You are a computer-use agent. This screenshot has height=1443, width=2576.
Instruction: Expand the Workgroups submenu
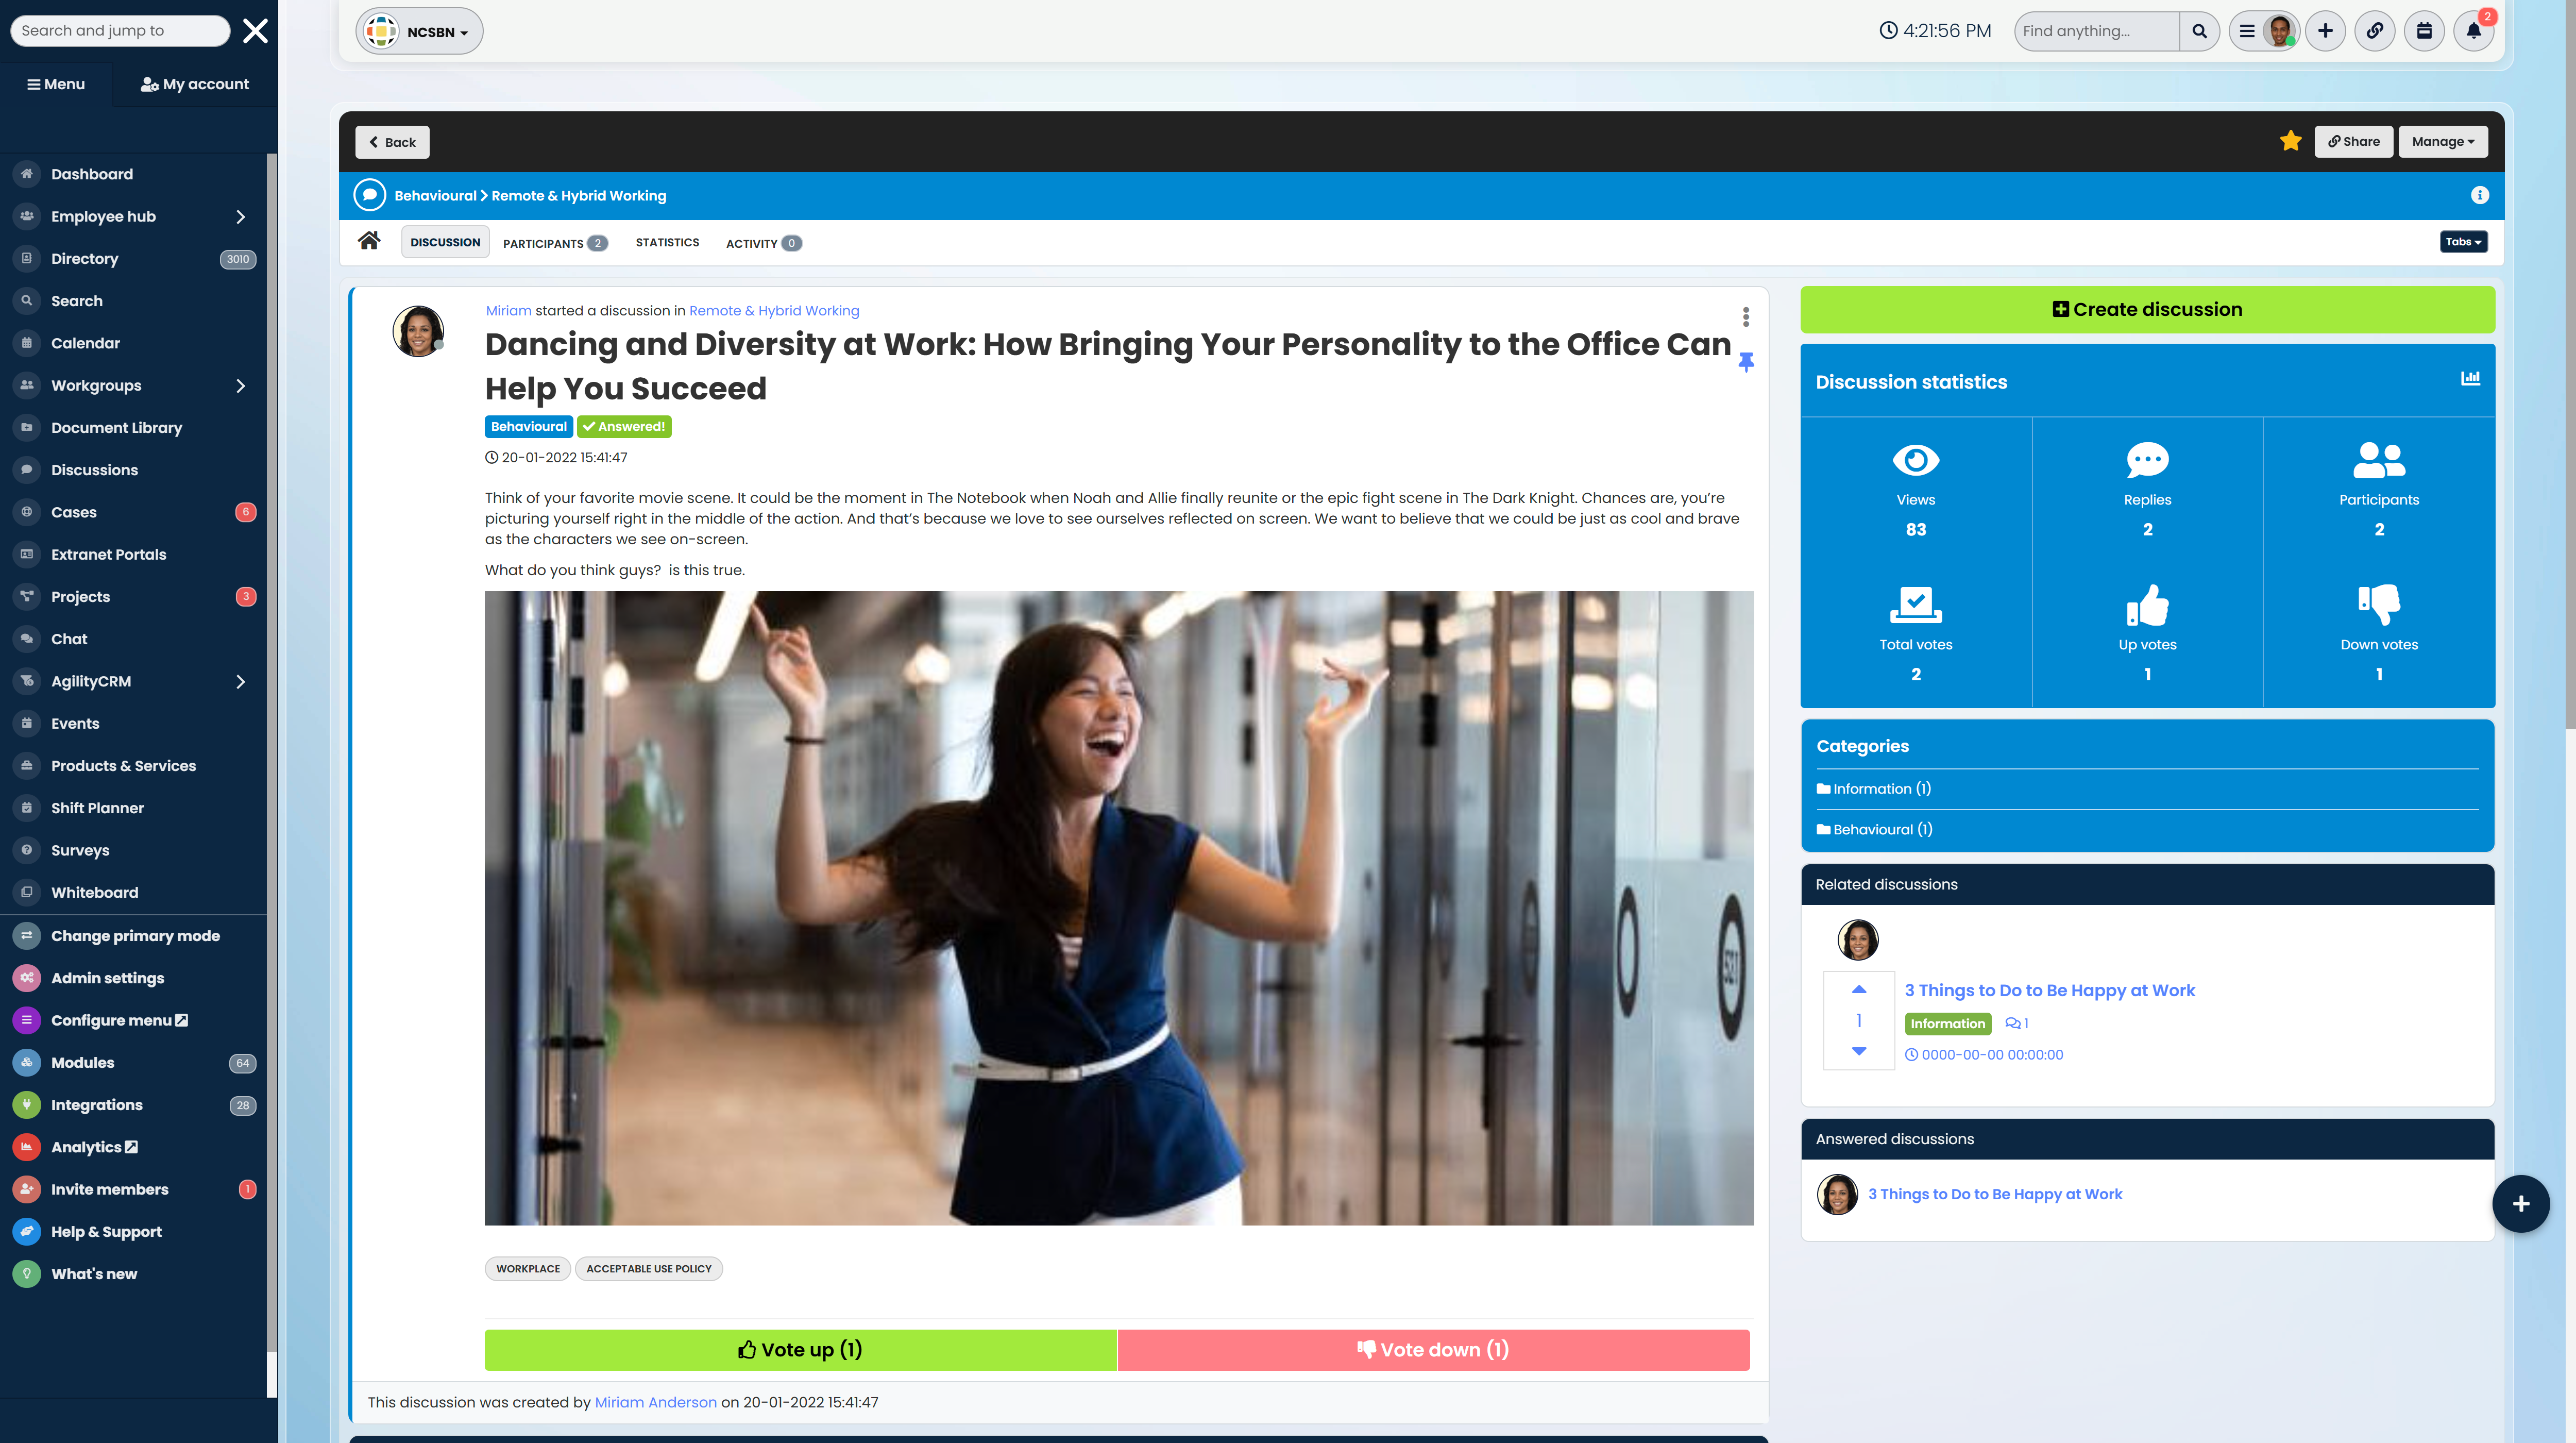240,385
